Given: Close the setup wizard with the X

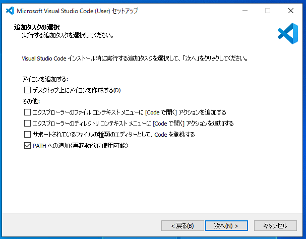Looking at the screenshot, I should (x=291, y=11).
